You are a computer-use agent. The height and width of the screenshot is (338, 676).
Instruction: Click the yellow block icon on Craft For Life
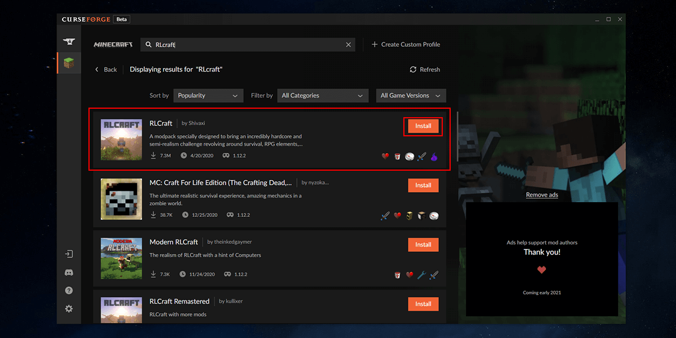(410, 216)
